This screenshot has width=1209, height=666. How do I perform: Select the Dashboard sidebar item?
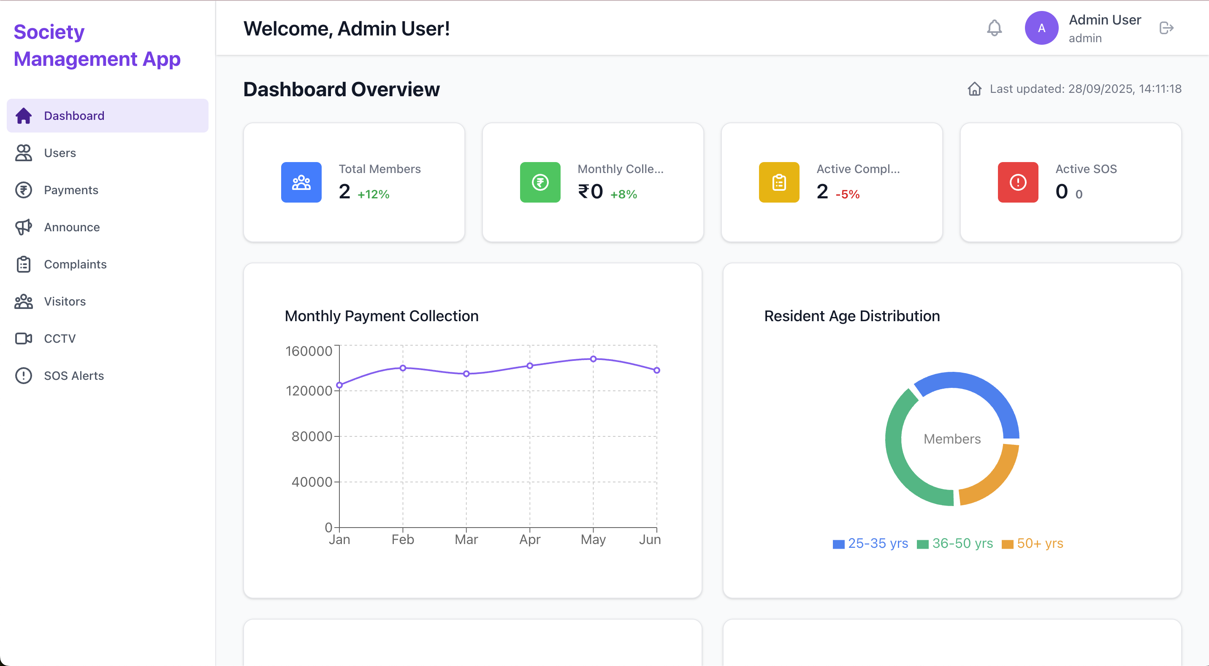coord(74,116)
